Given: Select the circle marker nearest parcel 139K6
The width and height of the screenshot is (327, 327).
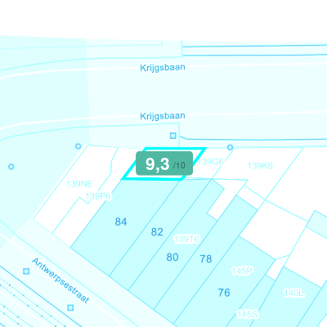Looking at the screenshot, I should coord(230,147).
